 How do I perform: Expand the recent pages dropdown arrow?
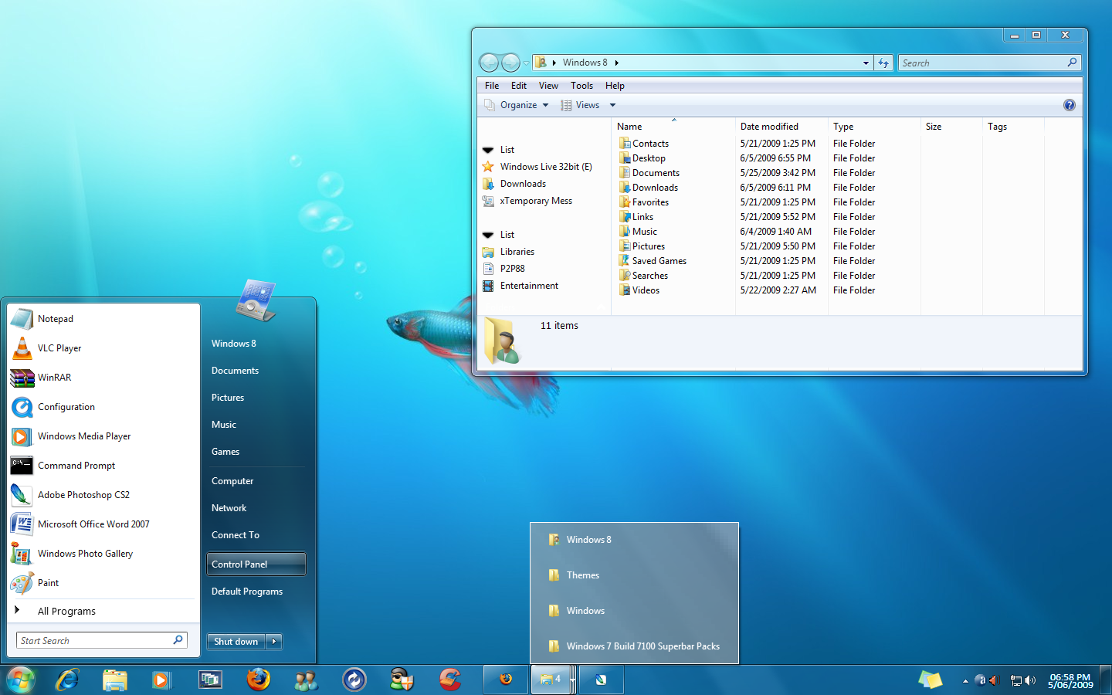[527, 63]
